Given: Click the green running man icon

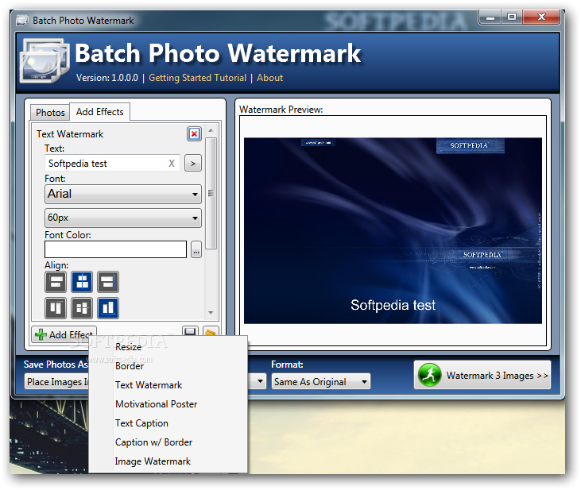Looking at the screenshot, I should [x=429, y=375].
